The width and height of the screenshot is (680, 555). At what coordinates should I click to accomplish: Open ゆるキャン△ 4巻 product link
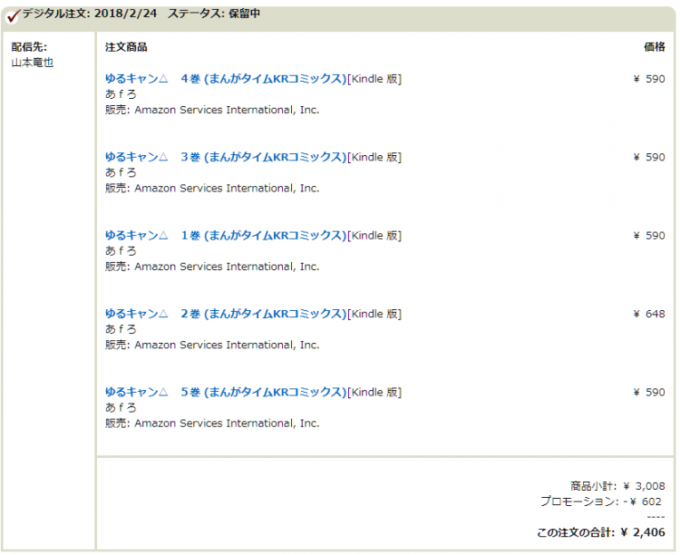click(x=226, y=79)
